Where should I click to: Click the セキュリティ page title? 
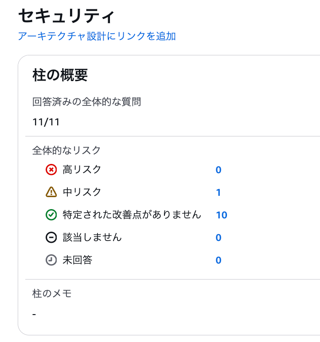pos(66,17)
